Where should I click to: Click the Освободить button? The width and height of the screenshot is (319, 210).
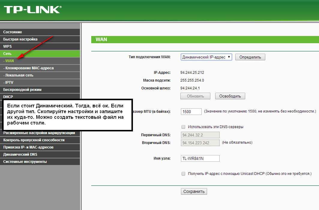230,96
